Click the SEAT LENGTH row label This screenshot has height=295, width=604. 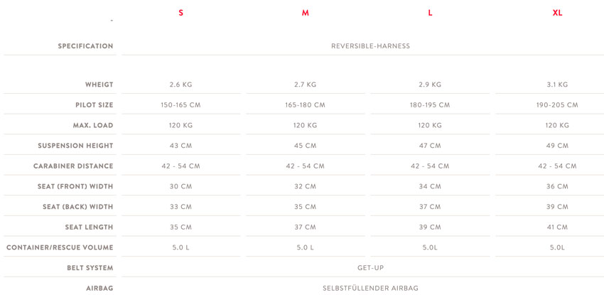(x=90, y=227)
